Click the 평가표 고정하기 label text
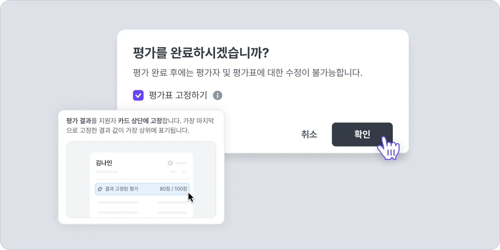 point(178,95)
